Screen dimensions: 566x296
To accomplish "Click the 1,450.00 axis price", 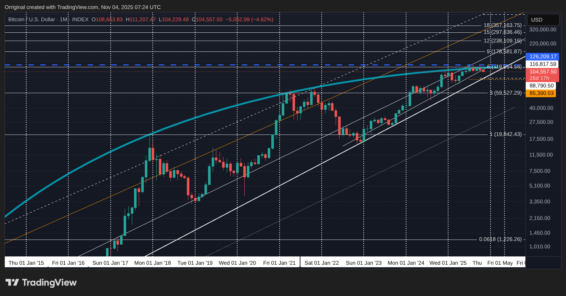I will click(540, 233).
